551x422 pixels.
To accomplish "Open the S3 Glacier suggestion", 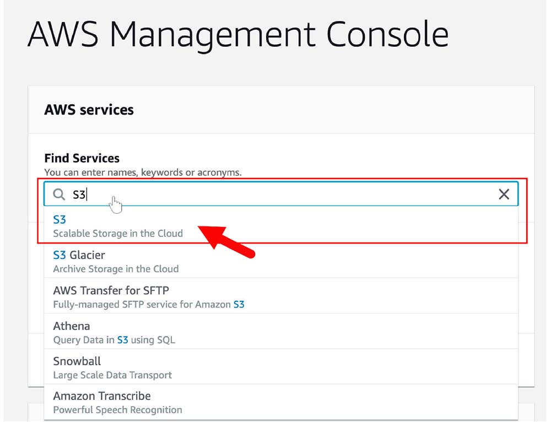I will pos(79,255).
